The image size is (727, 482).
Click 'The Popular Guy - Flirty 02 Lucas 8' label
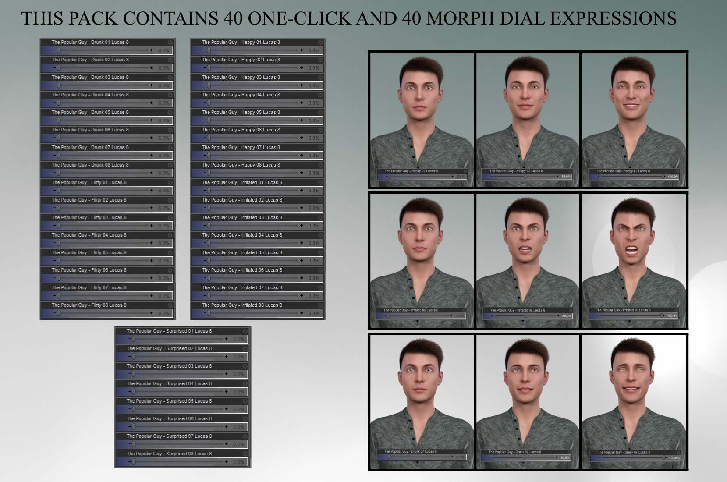[x=89, y=200]
